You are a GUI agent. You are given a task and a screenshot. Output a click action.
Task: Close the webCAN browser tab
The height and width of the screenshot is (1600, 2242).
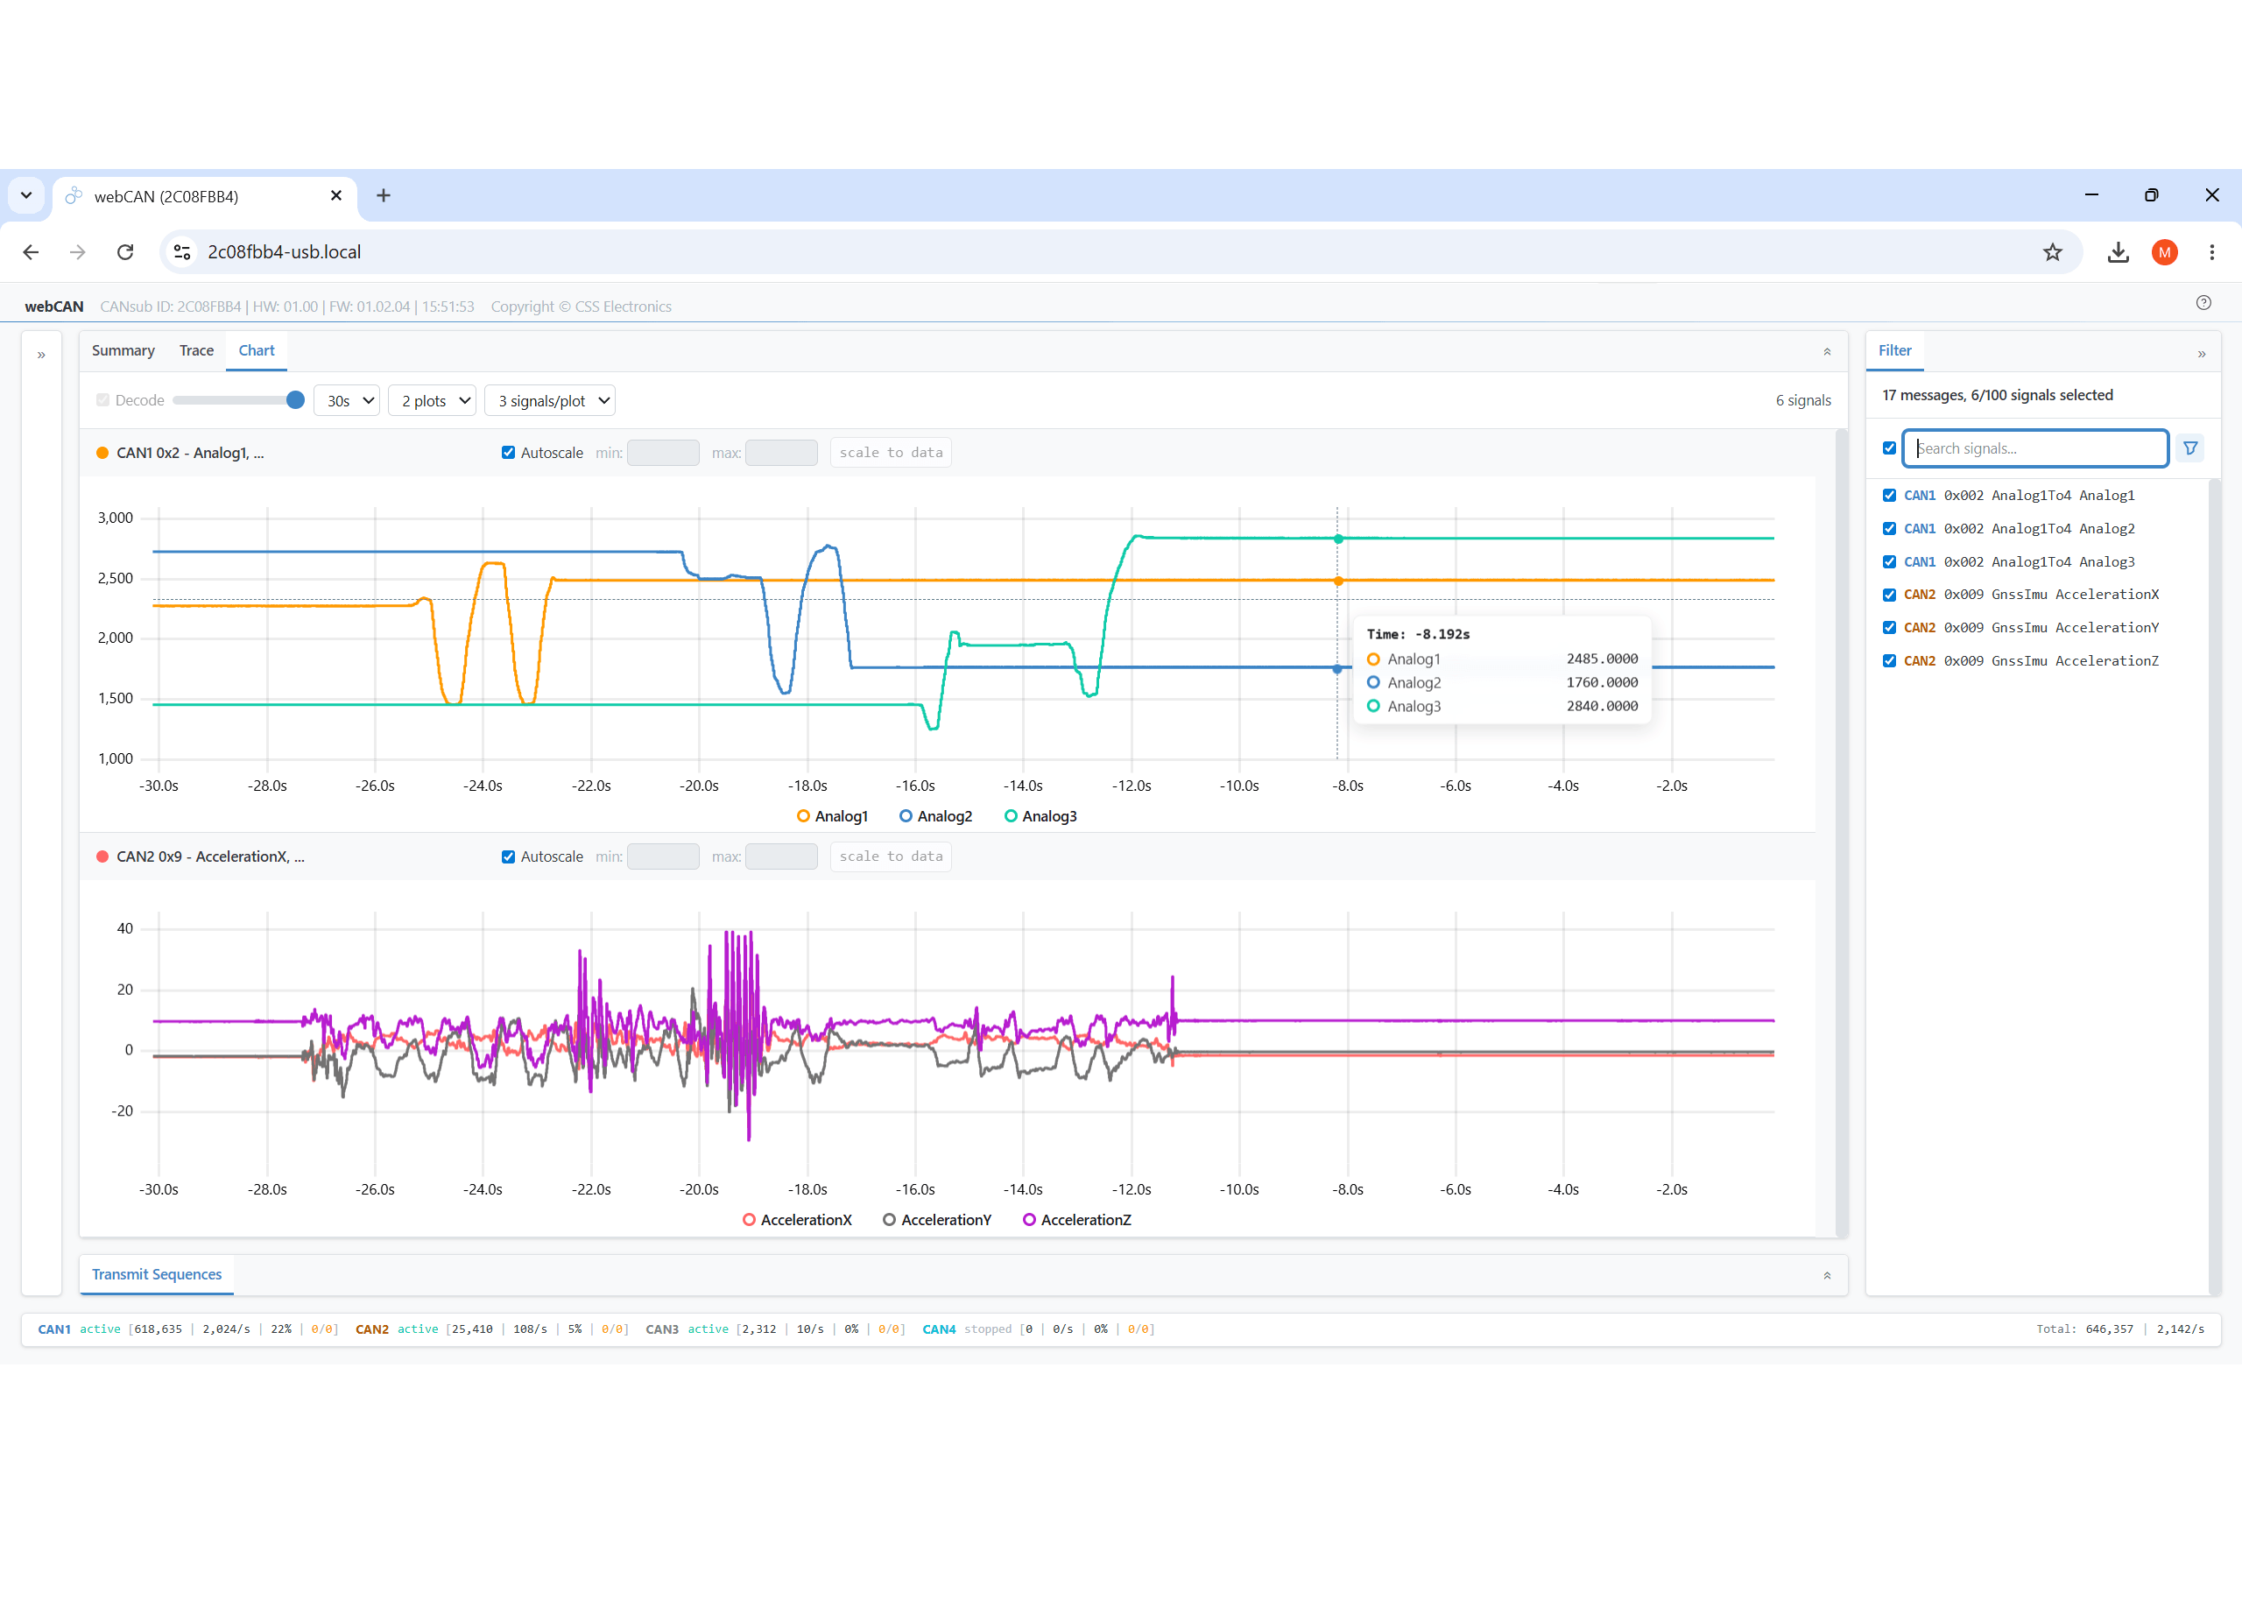tap(336, 196)
